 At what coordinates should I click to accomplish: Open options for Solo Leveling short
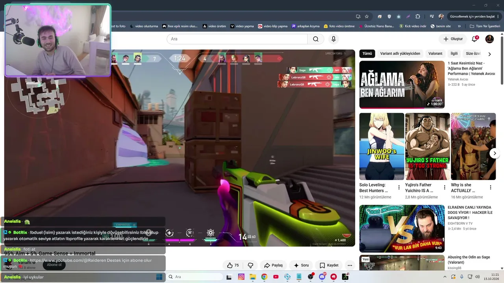pos(399,187)
